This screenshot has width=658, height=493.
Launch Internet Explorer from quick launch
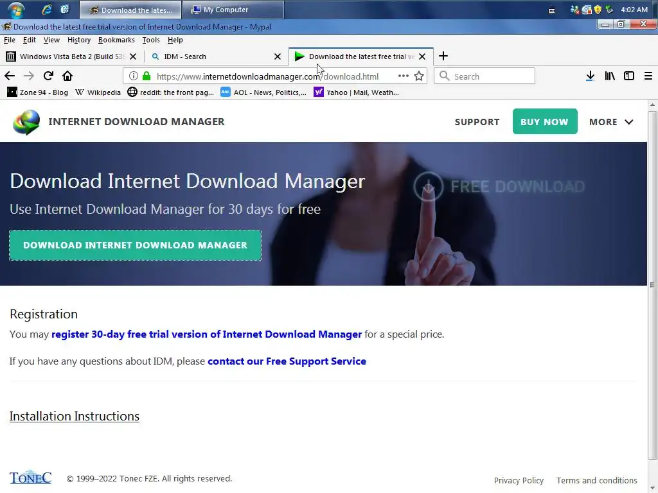coord(46,9)
